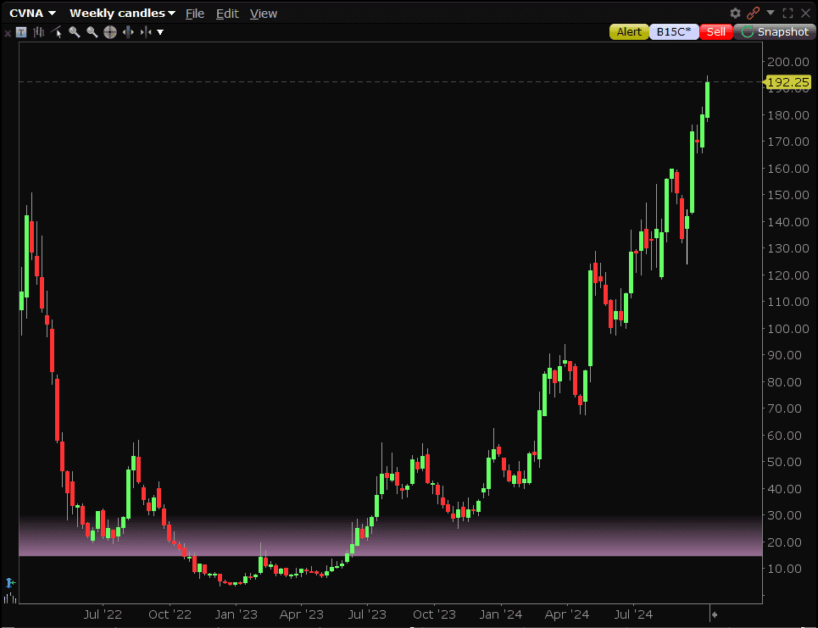Click the zoom in magnifier icon
The image size is (818, 628).
pos(75,32)
